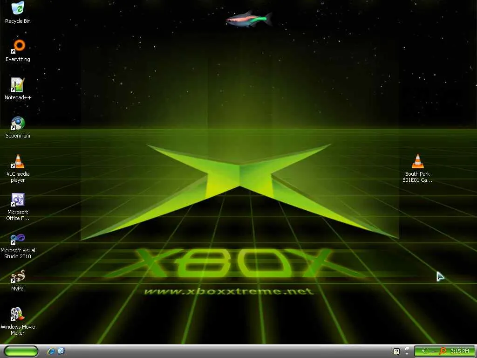The height and width of the screenshot is (358, 477).
Task: Open the Recycle Bin desktop icon
Action: [18, 13]
